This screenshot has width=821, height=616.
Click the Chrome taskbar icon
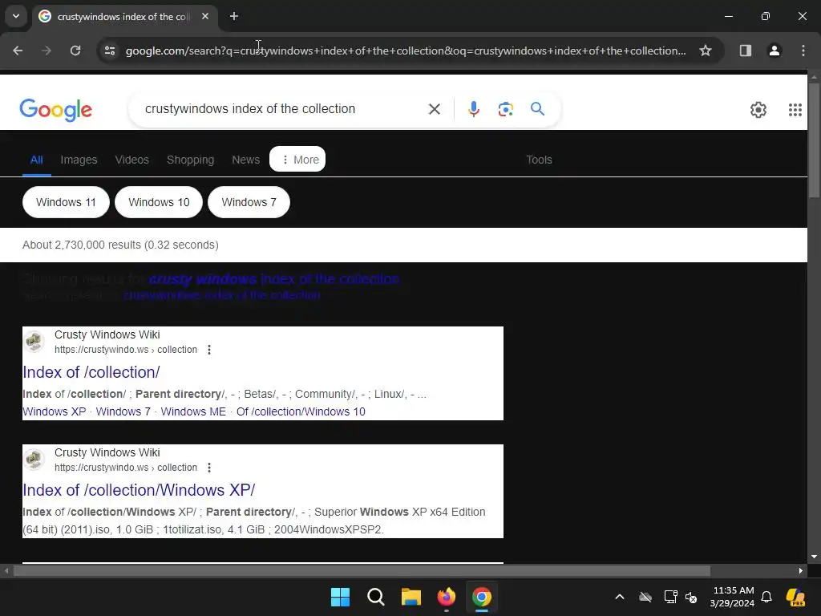coord(482,597)
